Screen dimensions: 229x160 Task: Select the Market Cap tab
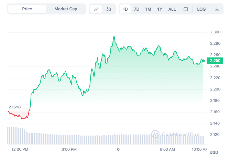pyautogui.click(x=66, y=9)
